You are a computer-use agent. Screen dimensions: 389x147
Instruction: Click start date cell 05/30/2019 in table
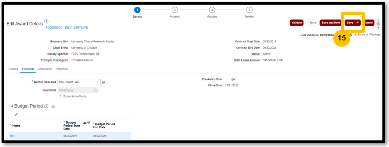(70, 136)
